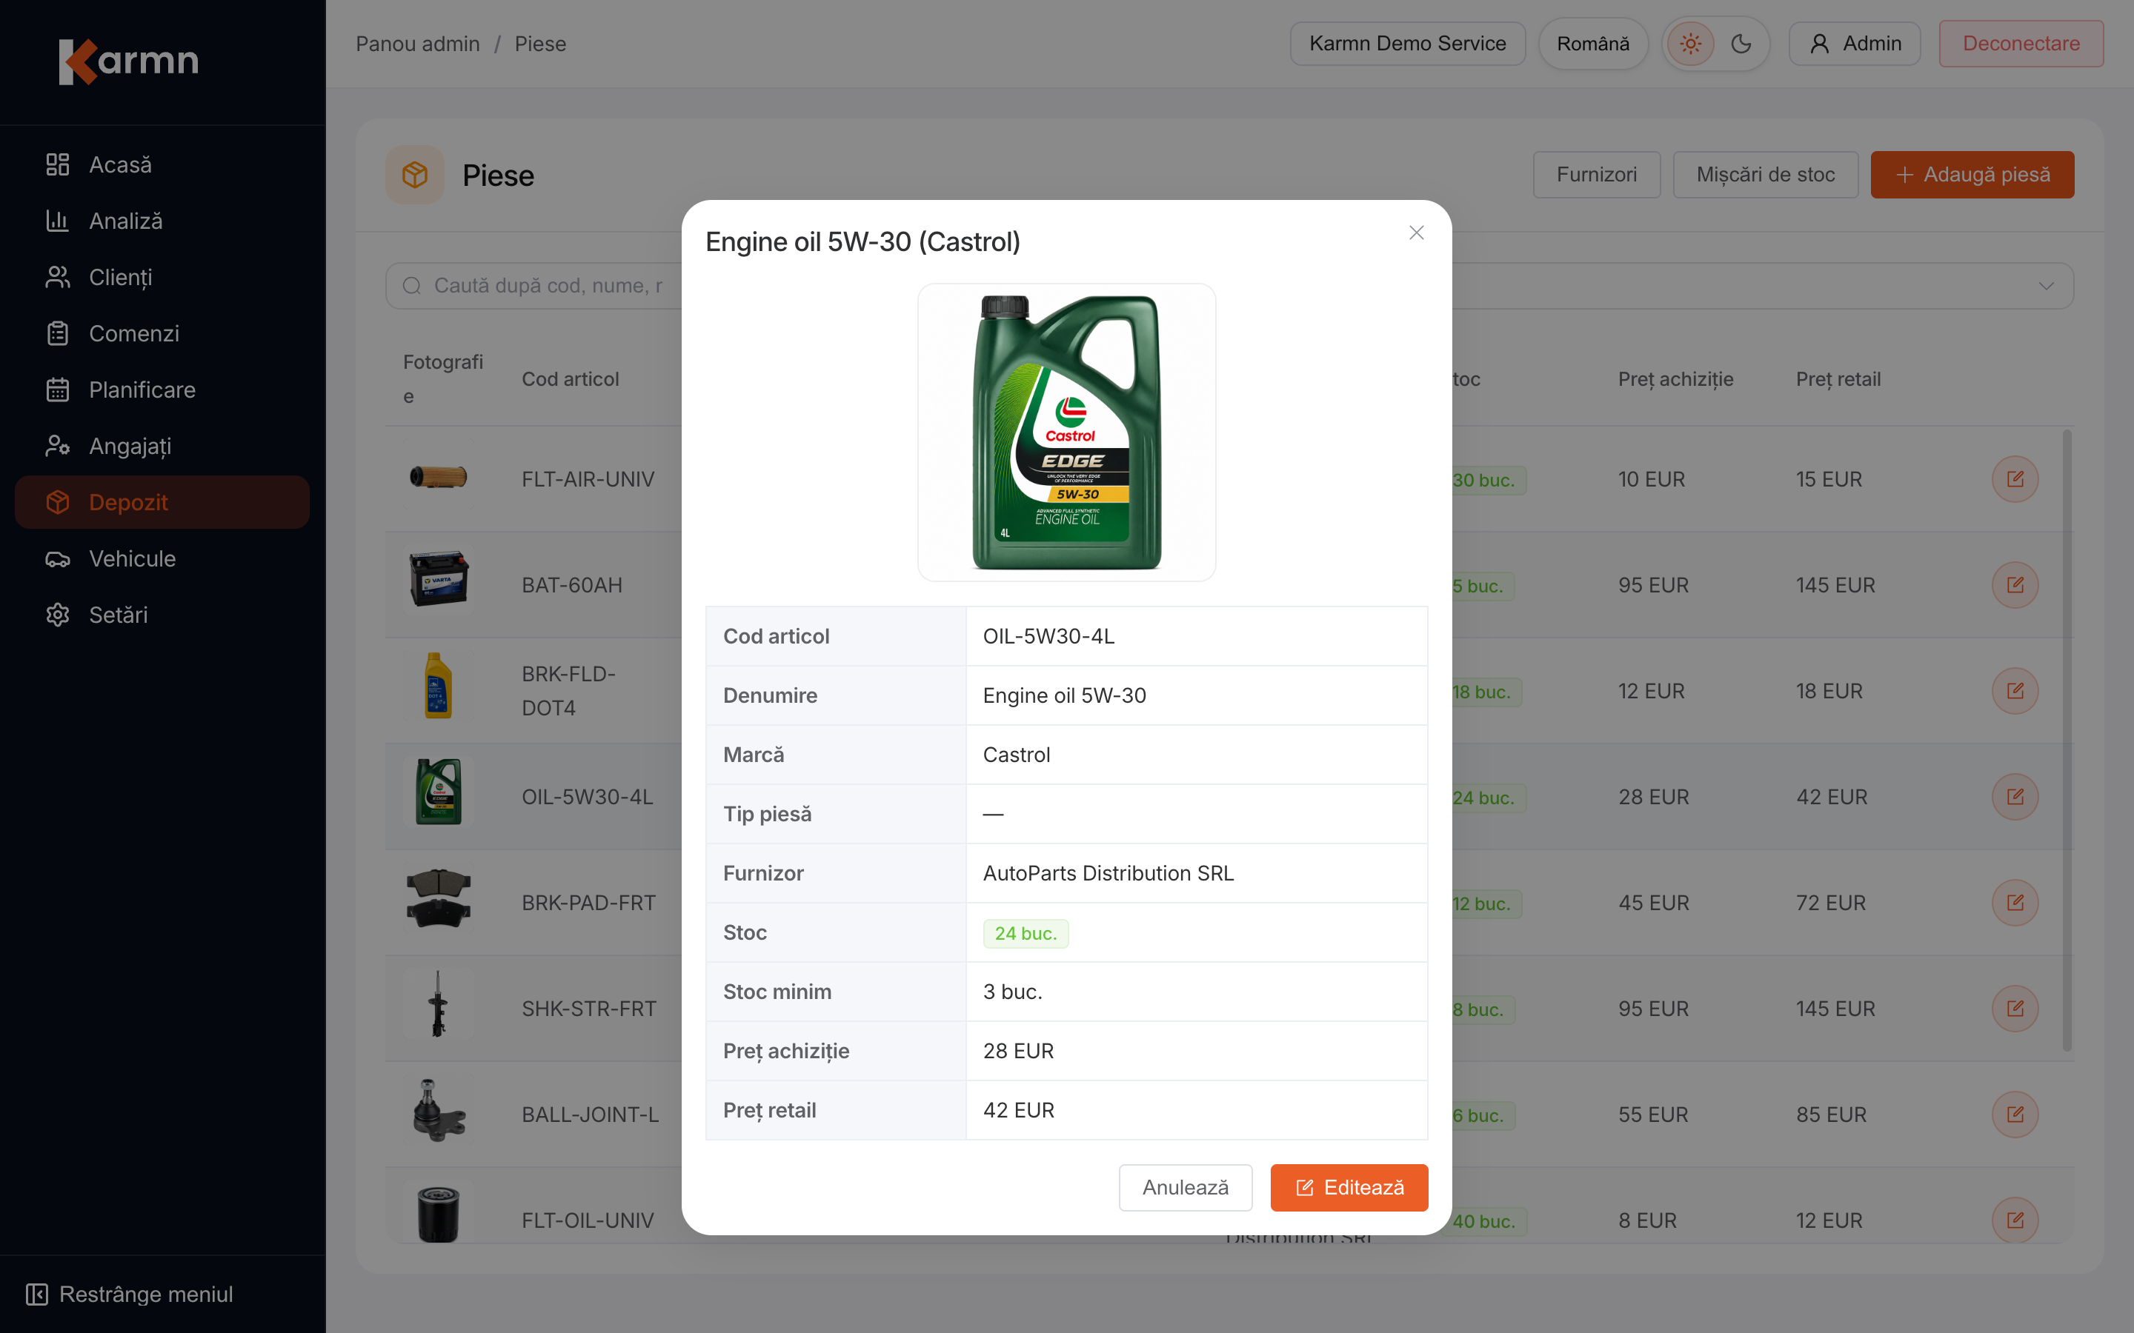Click the BAT-60AH battery thumbnail
This screenshot has height=1333, width=2134.
pos(438,580)
